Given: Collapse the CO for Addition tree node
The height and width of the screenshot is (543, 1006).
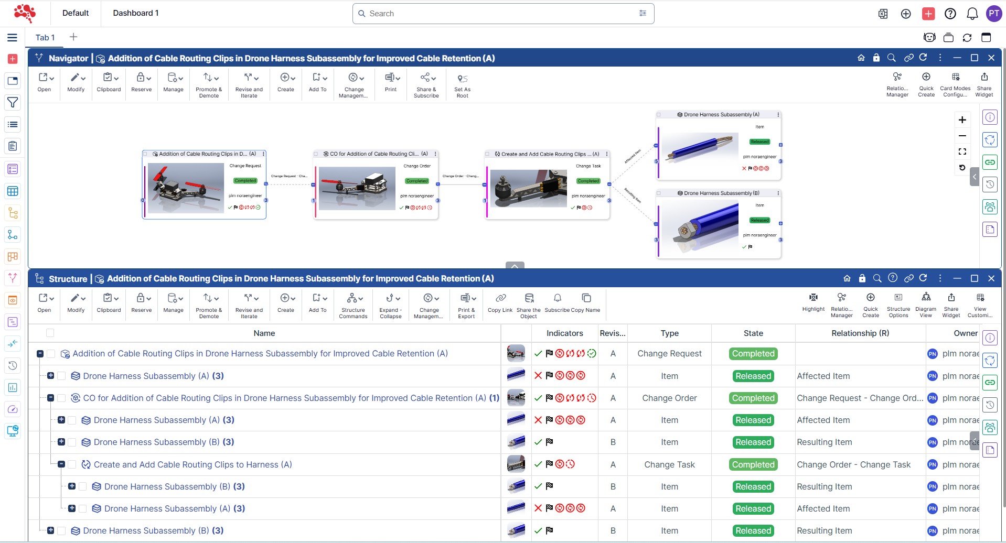Looking at the screenshot, I should [51, 398].
